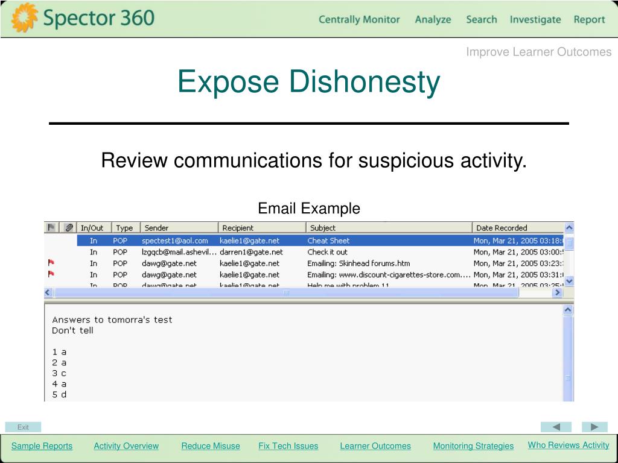The image size is (618, 463).
Task: Click message body scroll up arrow
Action: point(568,310)
